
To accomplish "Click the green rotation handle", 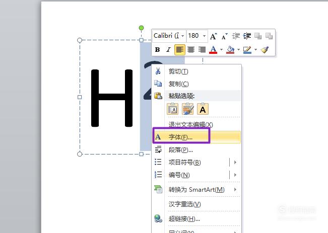I will [x=142, y=28].
